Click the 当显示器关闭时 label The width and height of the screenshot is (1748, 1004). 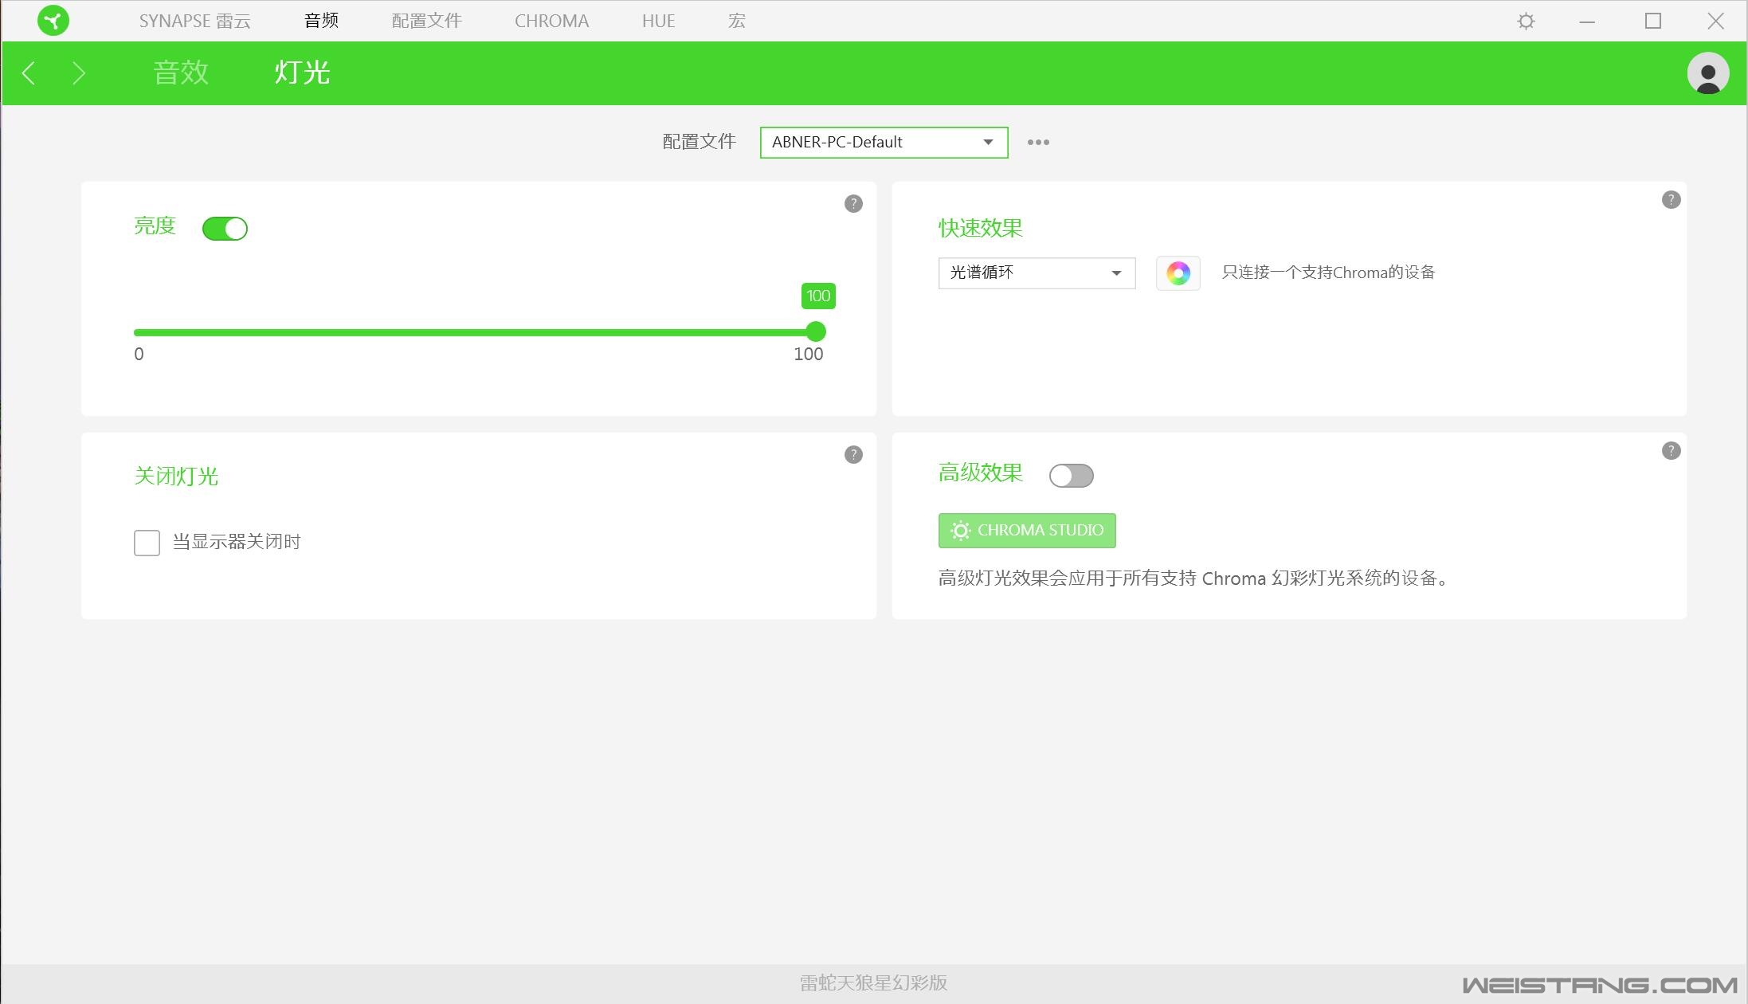click(x=237, y=542)
